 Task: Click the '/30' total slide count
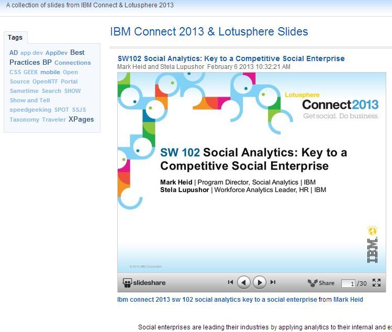click(362, 283)
